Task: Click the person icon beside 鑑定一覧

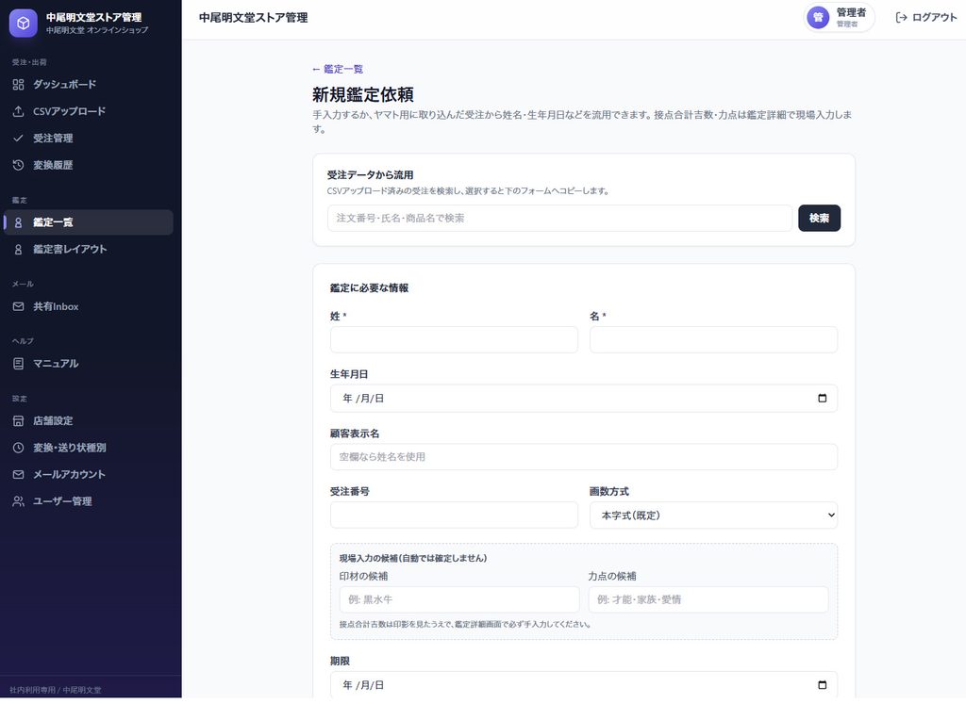Action: 19,222
